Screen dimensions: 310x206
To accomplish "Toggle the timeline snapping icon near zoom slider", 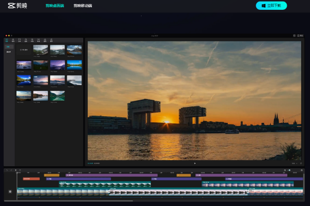I will pyautogui.click(x=285, y=170).
